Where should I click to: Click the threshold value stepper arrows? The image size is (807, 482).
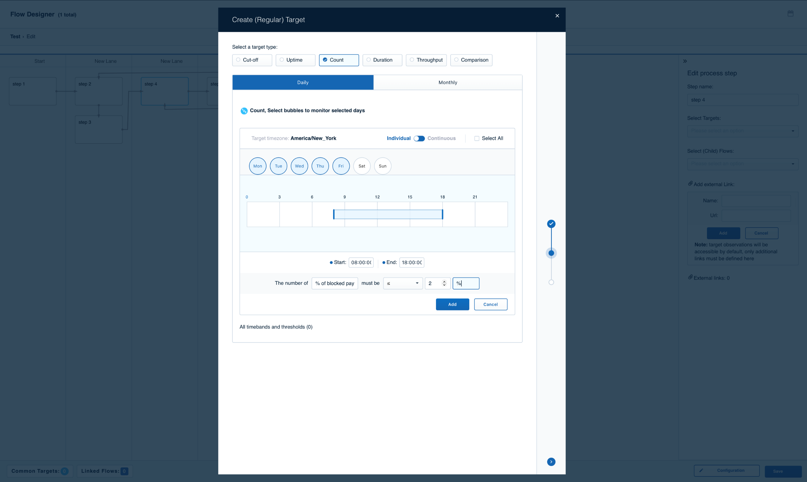[x=444, y=283]
